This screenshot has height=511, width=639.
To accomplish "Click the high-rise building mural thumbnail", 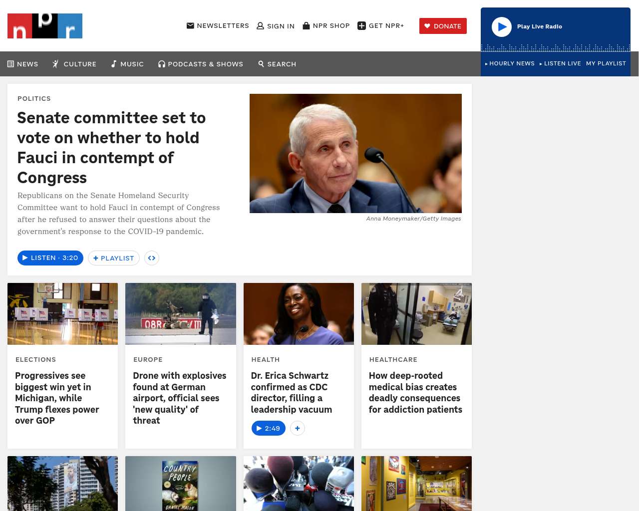I will pyautogui.click(x=63, y=484).
